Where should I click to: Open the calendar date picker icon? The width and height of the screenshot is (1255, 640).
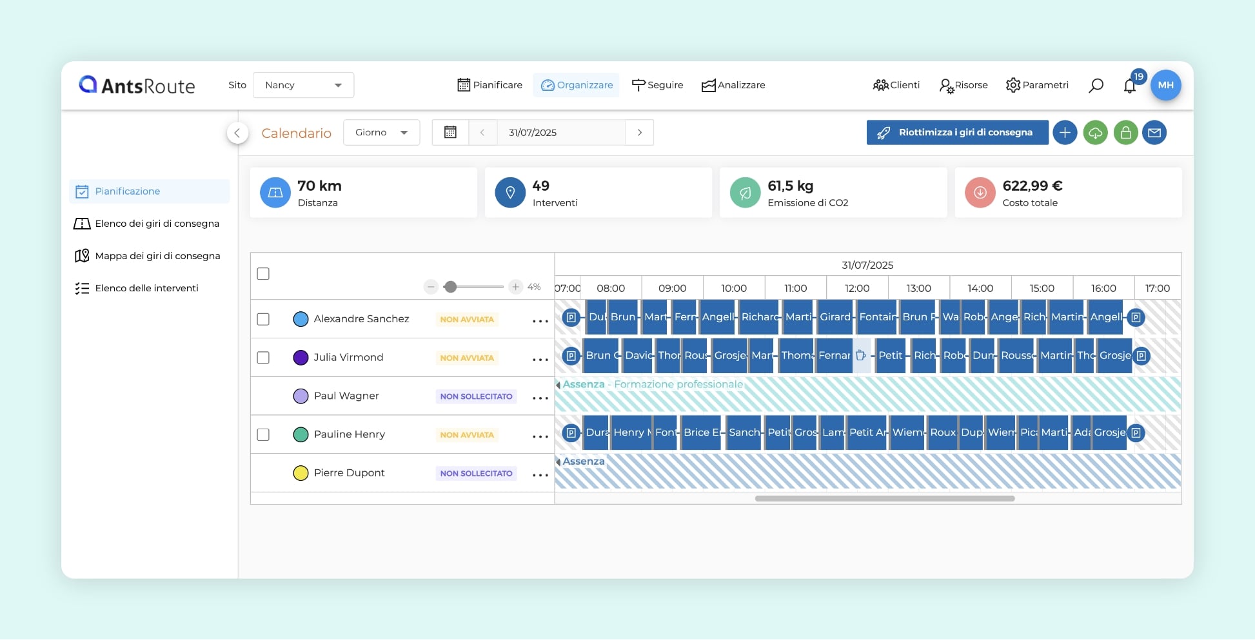click(x=450, y=133)
